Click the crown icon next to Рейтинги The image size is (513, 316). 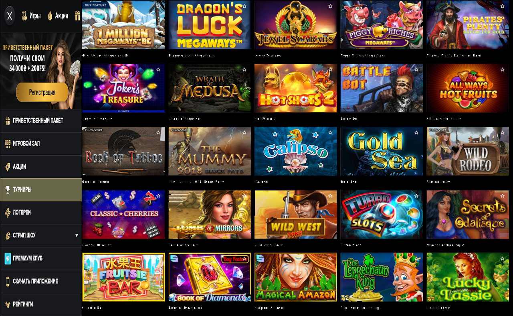pos(8,304)
